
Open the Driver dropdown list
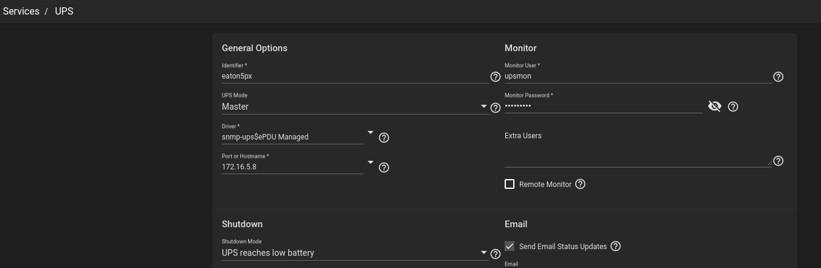coord(371,132)
